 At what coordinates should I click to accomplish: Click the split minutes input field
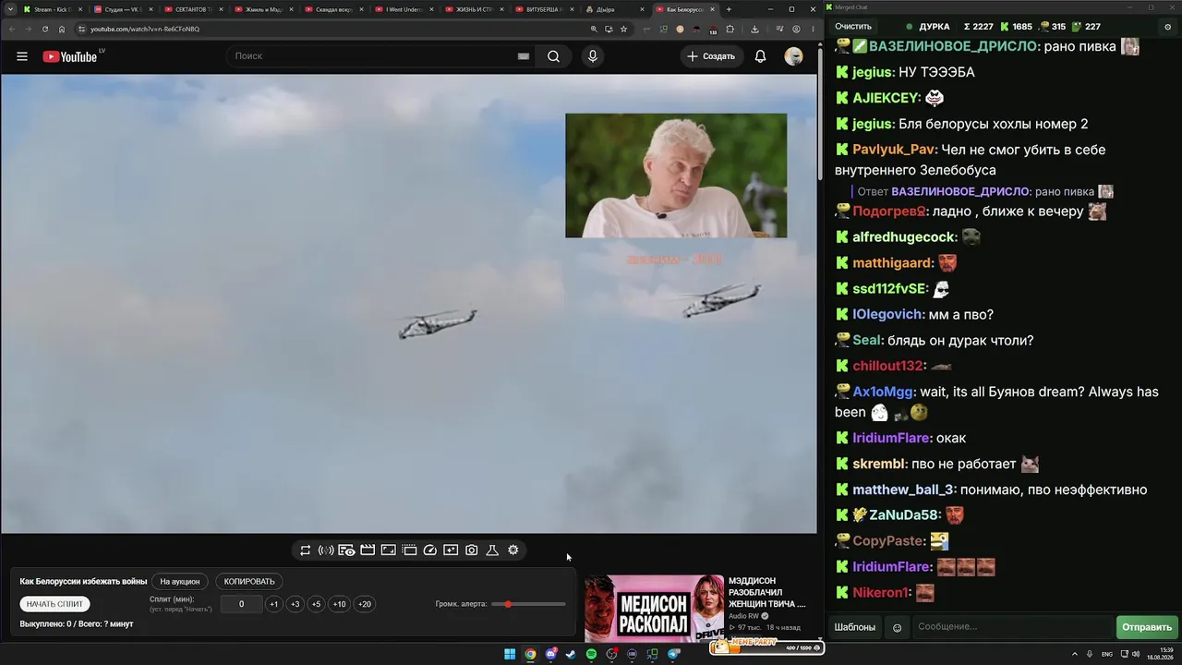tap(241, 604)
